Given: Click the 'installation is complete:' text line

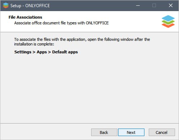Looking at the screenshot, I should (x=34, y=44).
